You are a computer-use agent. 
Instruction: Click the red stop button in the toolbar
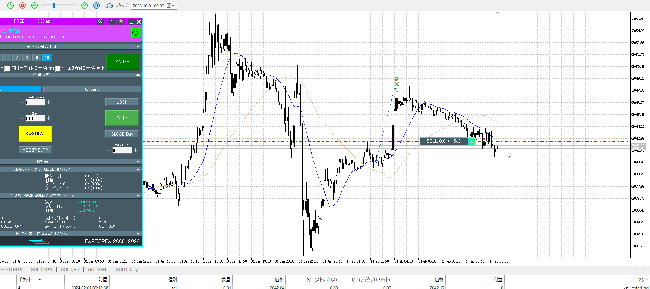tap(22, 5)
